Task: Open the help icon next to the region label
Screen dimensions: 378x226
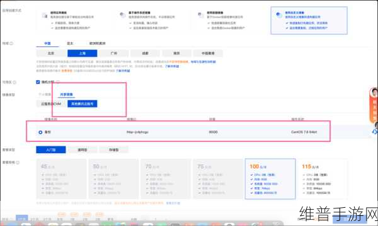Action: [x=11, y=43]
